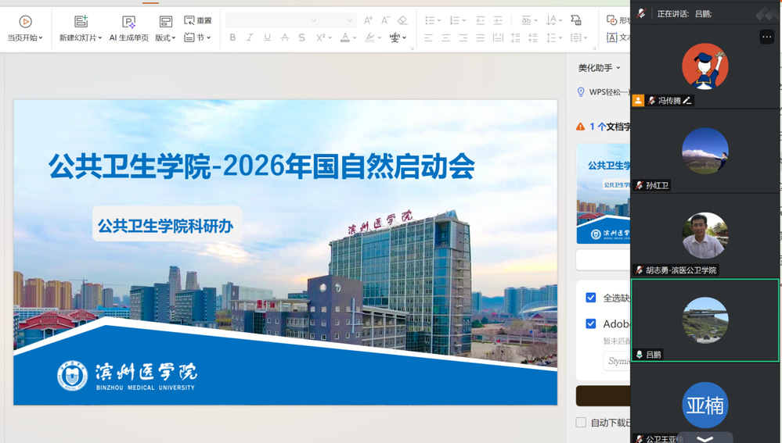This screenshot has width=782, height=443.
Task: Increase the paragraph spacing
Action: (516, 38)
